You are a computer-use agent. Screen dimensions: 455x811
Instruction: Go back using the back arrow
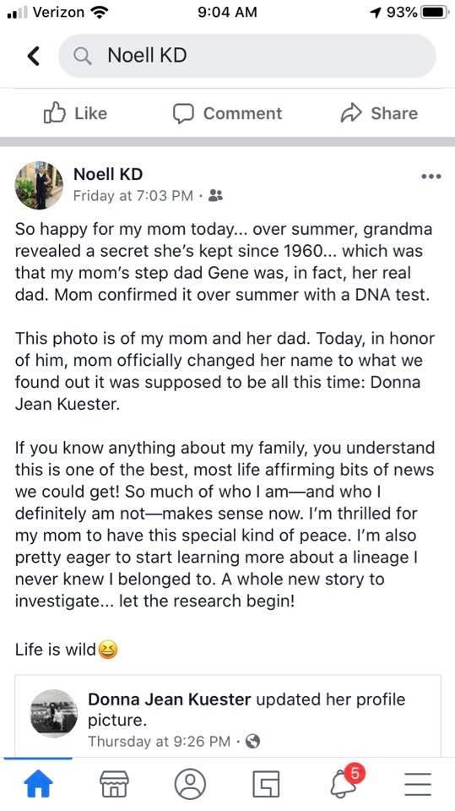[34, 56]
